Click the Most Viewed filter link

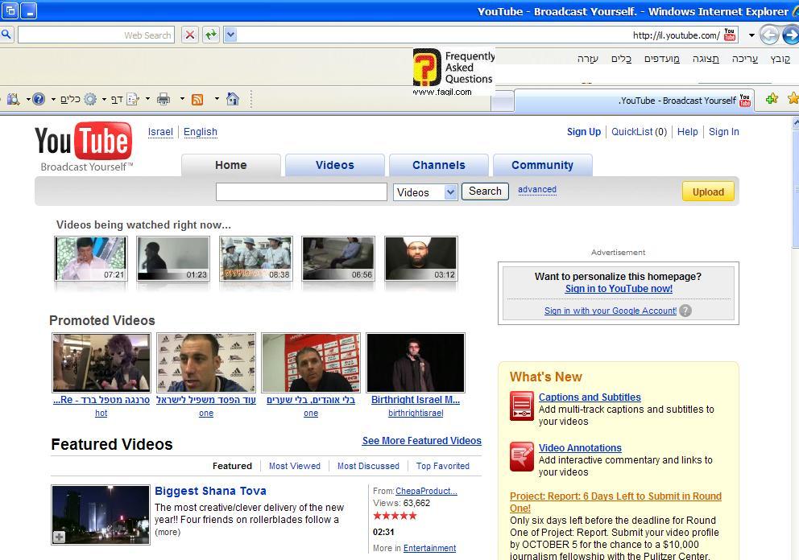[294, 466]
